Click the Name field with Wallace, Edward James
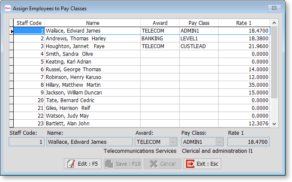292x182 pixels. click(x=89, y=142)
